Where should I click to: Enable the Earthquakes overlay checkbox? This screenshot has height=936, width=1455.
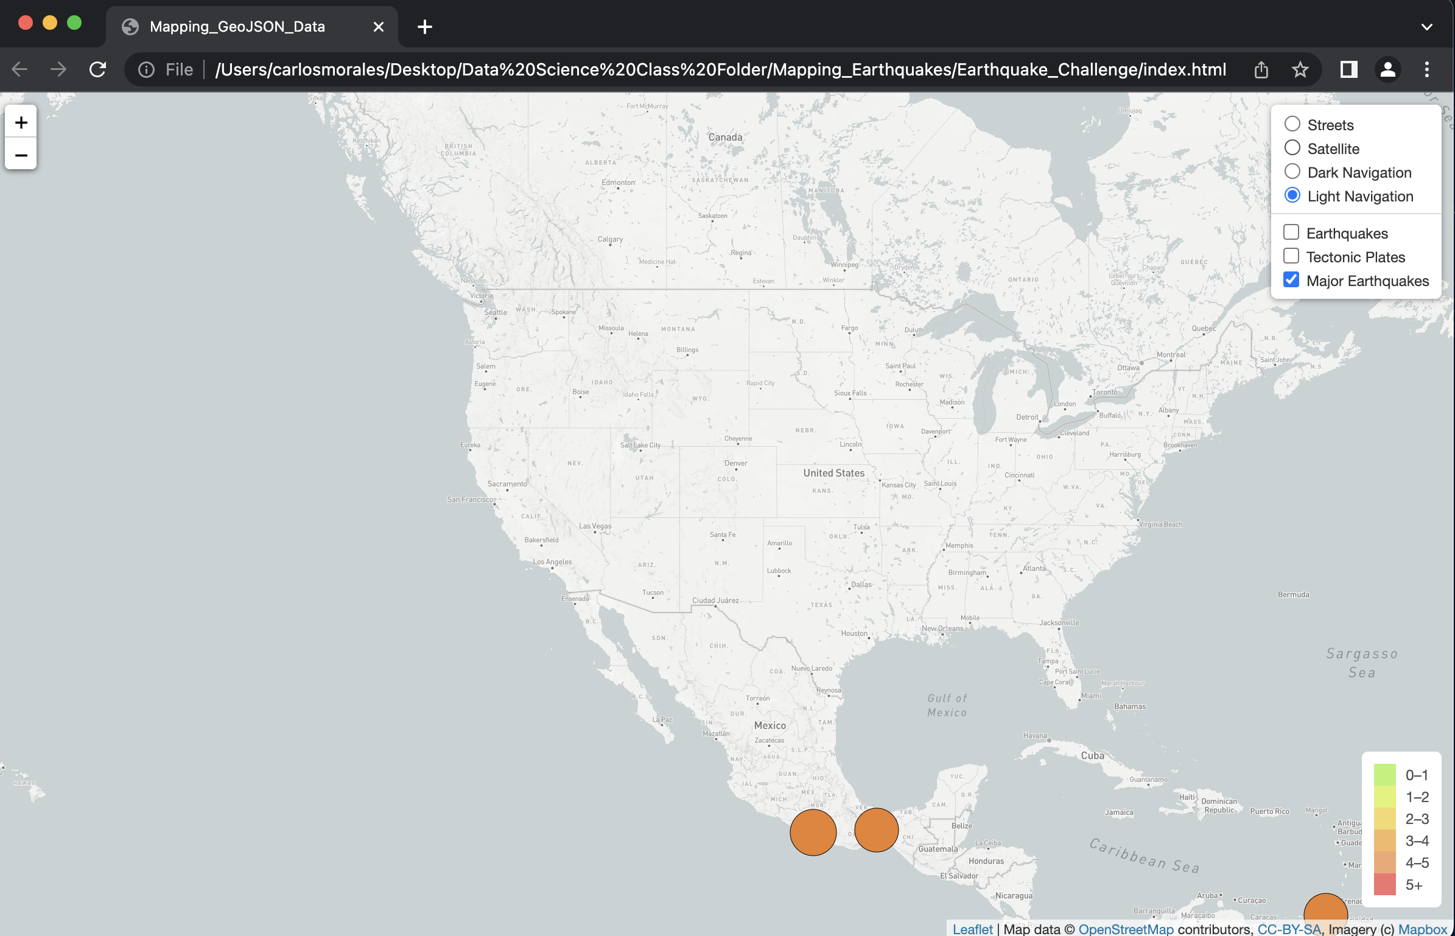[1292, 231]
